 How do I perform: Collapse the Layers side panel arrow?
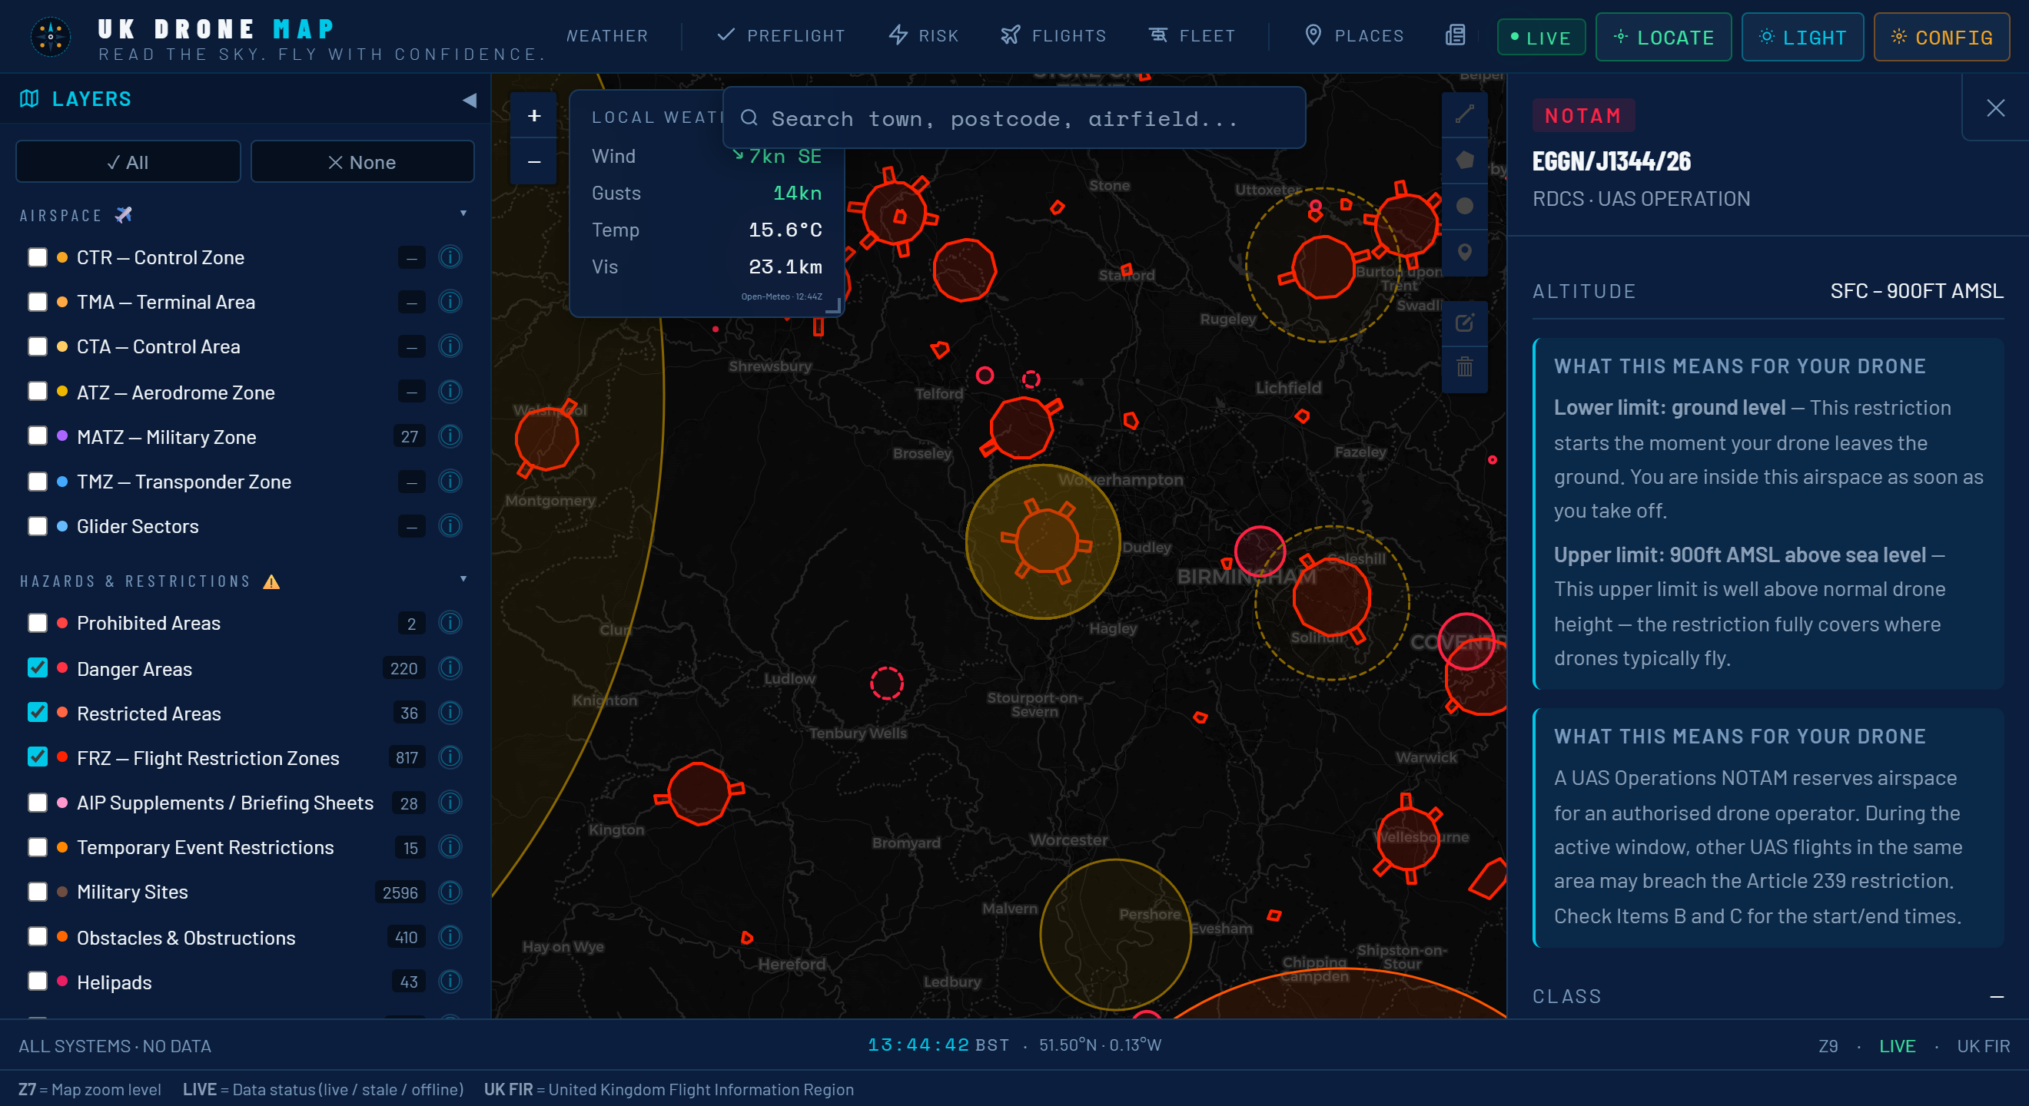pyautogui.click(x=470, y=100)
